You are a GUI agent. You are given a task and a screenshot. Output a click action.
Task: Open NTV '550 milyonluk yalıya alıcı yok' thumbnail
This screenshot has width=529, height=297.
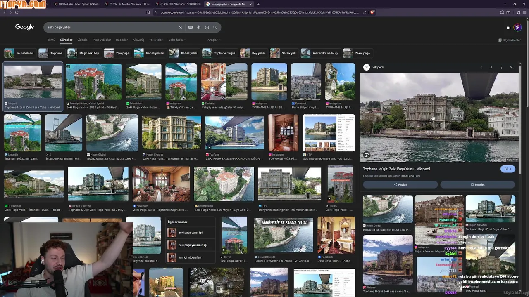tap(329, 133)
